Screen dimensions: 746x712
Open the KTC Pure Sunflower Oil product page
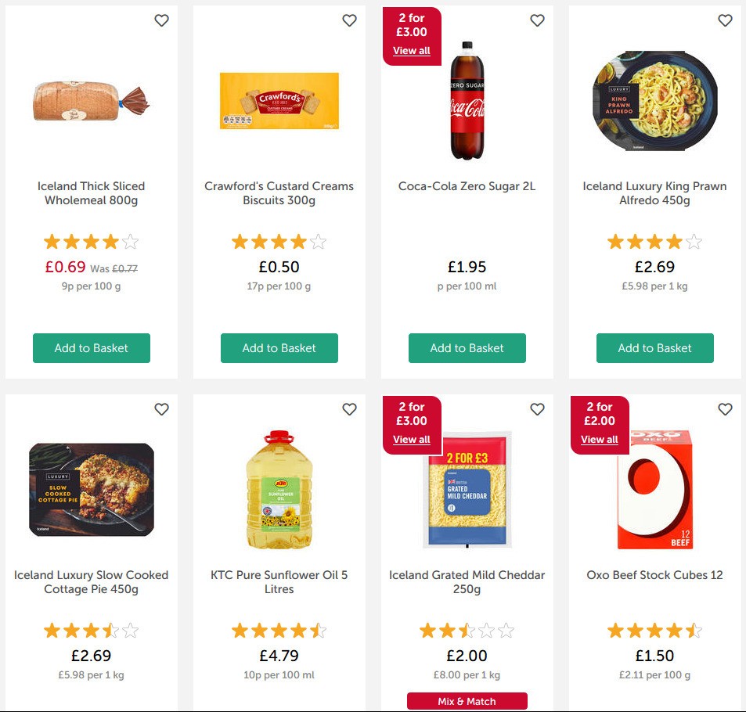pyautogui.click(x=279, y=582)
